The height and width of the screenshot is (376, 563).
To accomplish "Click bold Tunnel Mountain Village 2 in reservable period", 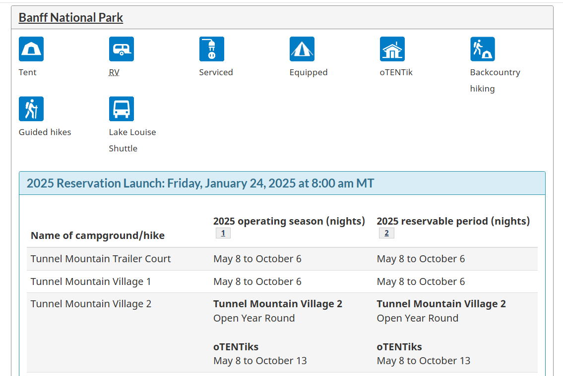I will pyautogui.click(x=441, y=304).
